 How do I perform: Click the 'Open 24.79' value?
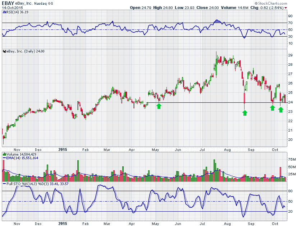(x=141, y=8)
